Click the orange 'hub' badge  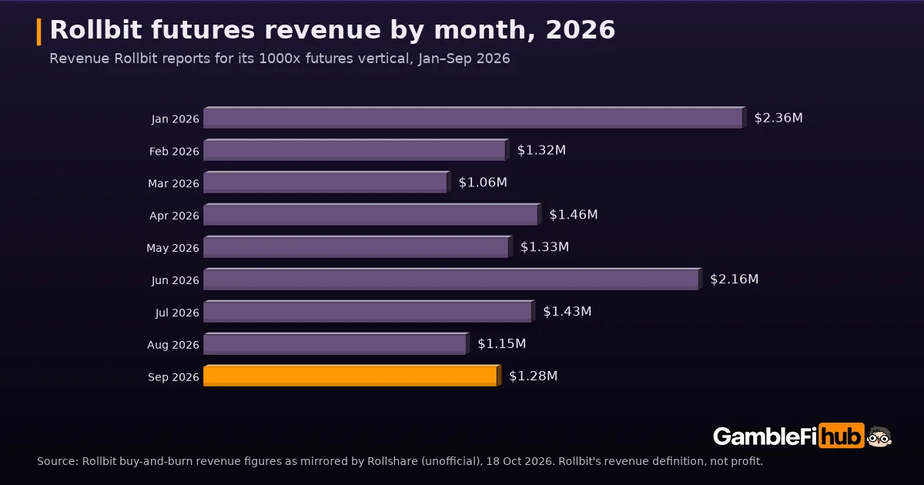pos(842,436)
